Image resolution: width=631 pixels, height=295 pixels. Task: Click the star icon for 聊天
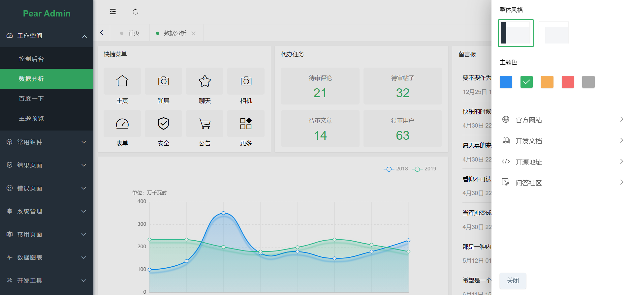click(205, 81)
